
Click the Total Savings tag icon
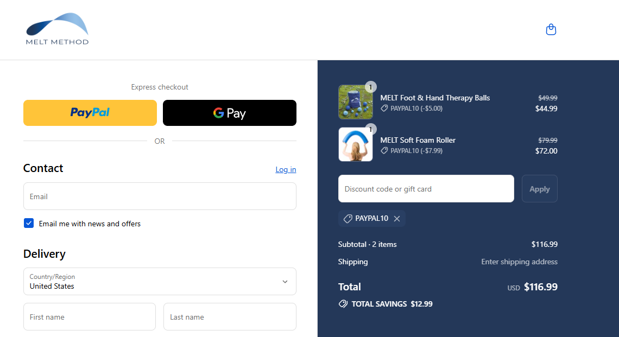pyautogui.click(x=343, y=304)
